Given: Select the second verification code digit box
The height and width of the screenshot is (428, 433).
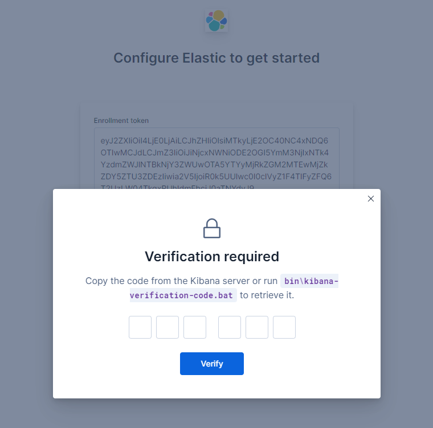Looking at the screenshot, I should (168, 327).
